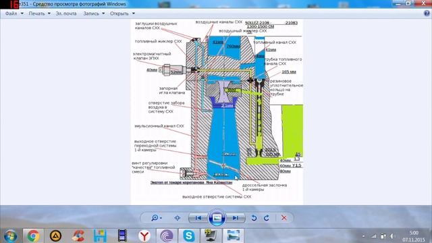This screenshot has width=432, height=243.
Task: Click the 'SOLLEZ-2108' heading in the diagram
Action: 259,23
